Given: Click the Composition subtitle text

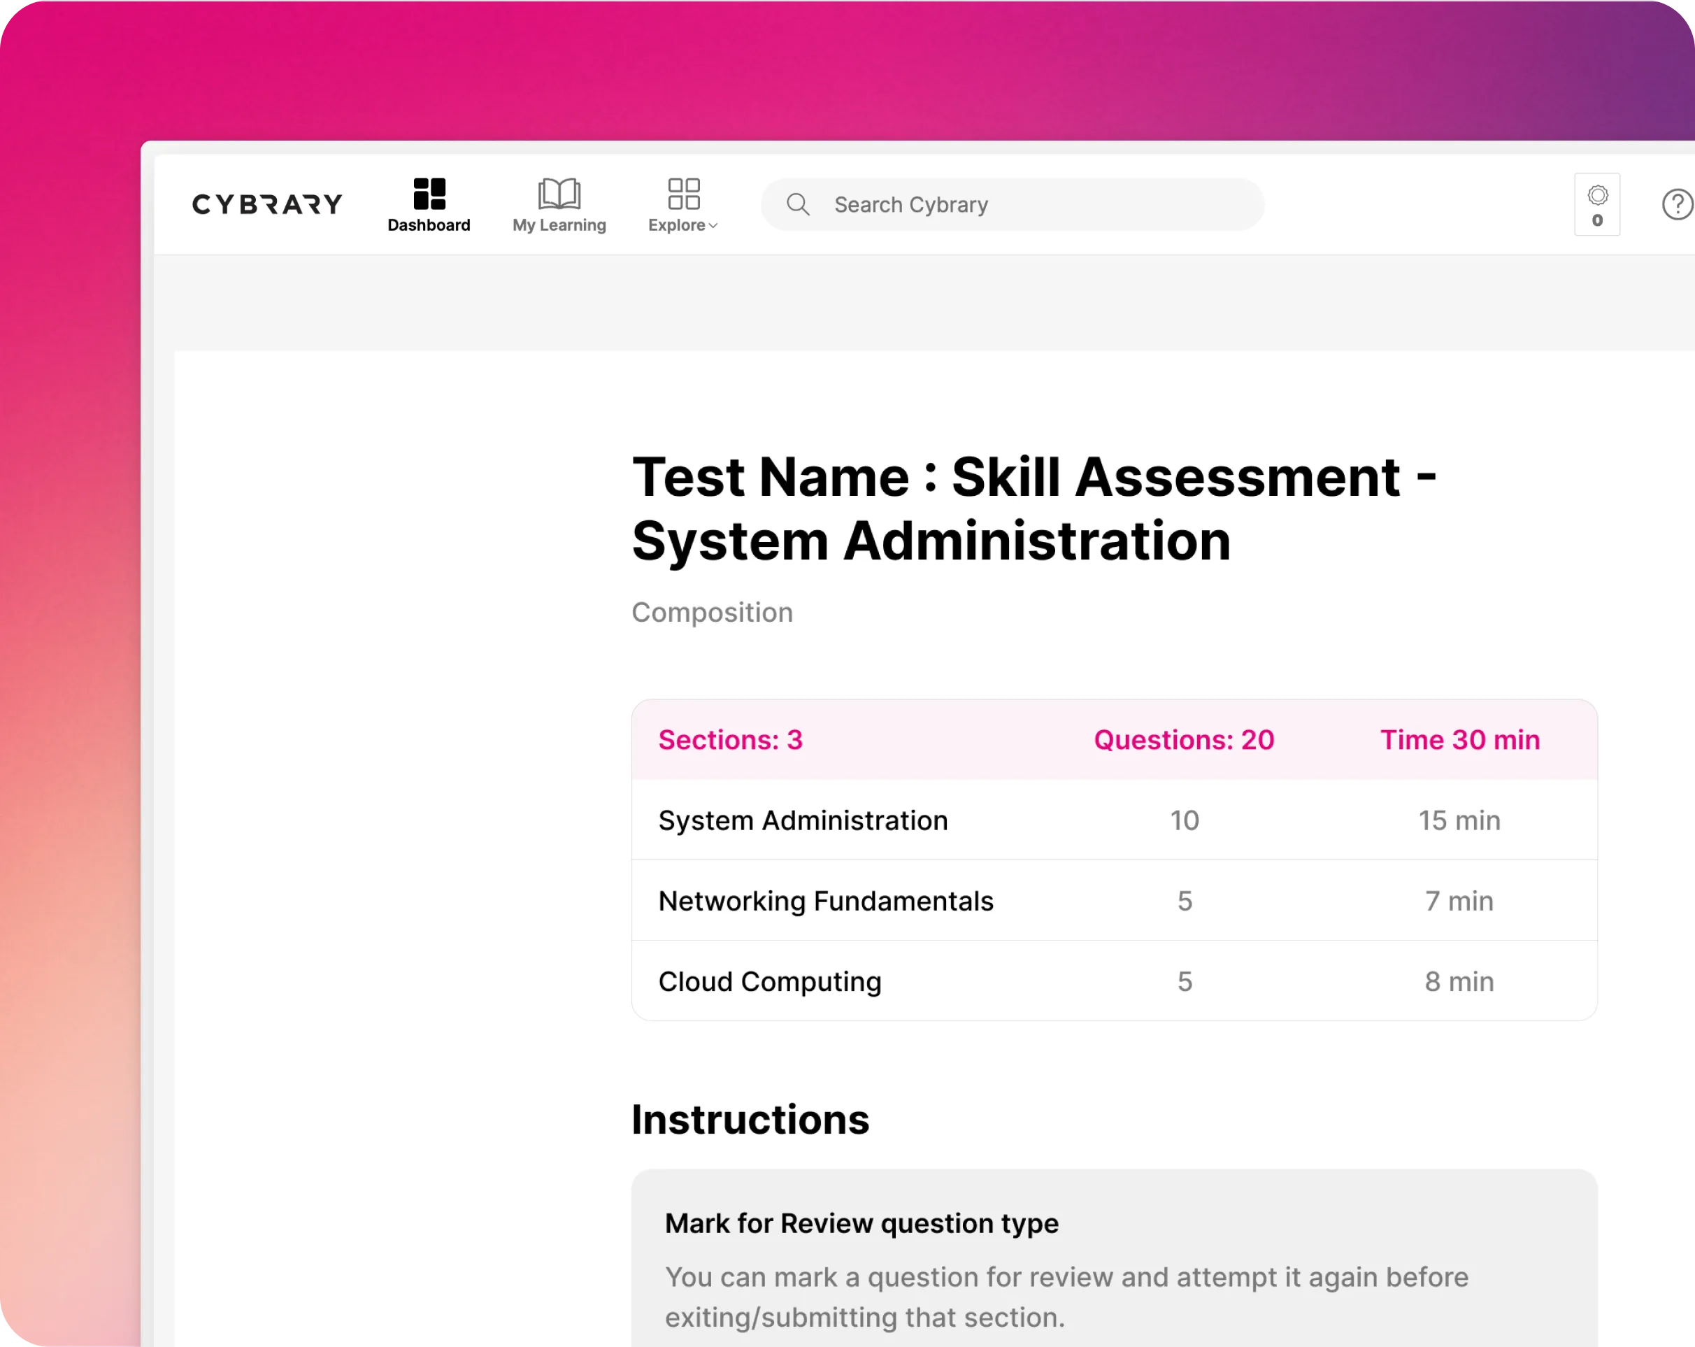Looking at the screenshot, I should 713,613.
